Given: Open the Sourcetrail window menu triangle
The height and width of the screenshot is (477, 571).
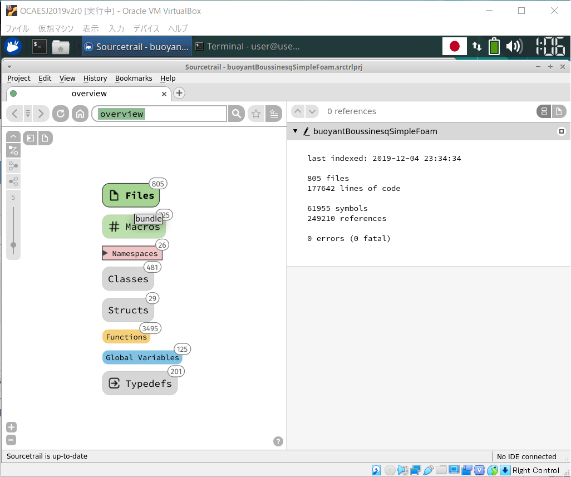Looking at the screenshot, I should [x=9, y=67].
